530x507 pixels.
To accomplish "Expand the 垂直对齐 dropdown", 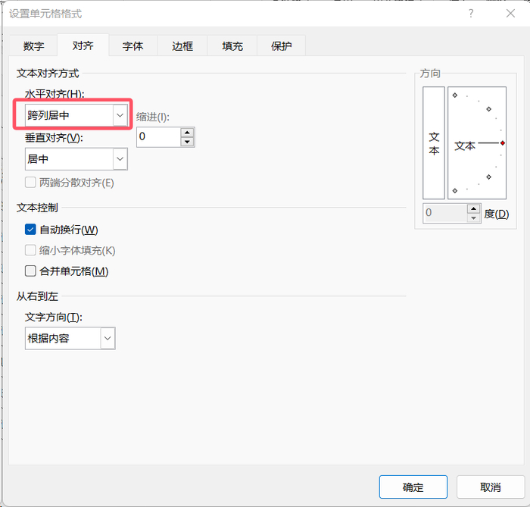I will [119, 159].
